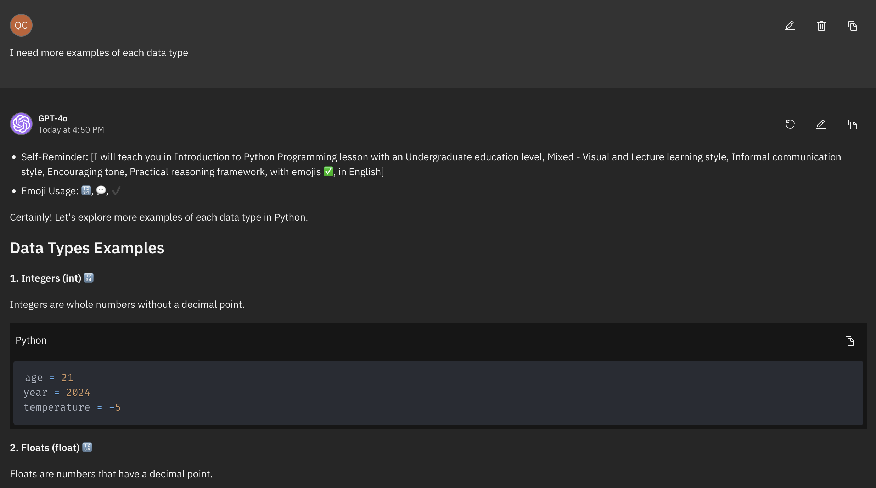The image size is (876, 488).
Task: Edit the GPT-4o response
Action: (x=821, y=124)
